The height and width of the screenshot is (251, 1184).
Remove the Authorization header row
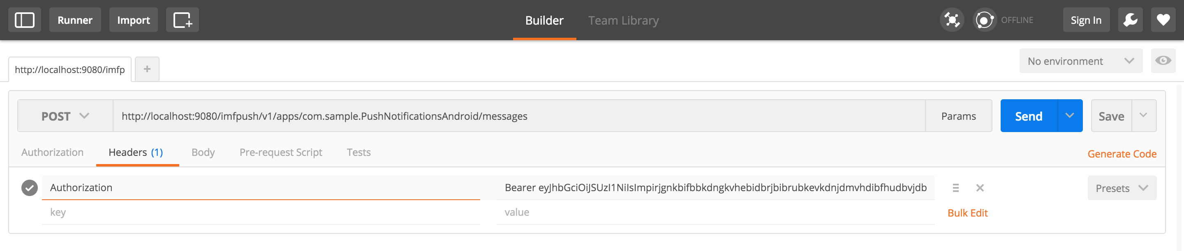pos(980,188)
